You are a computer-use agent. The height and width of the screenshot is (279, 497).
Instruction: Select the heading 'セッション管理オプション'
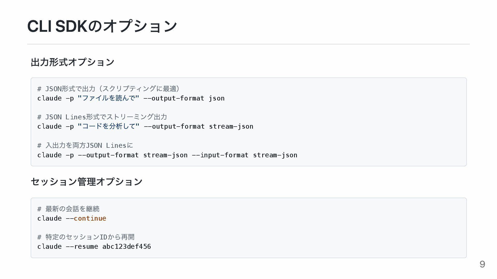coord(87,182)
